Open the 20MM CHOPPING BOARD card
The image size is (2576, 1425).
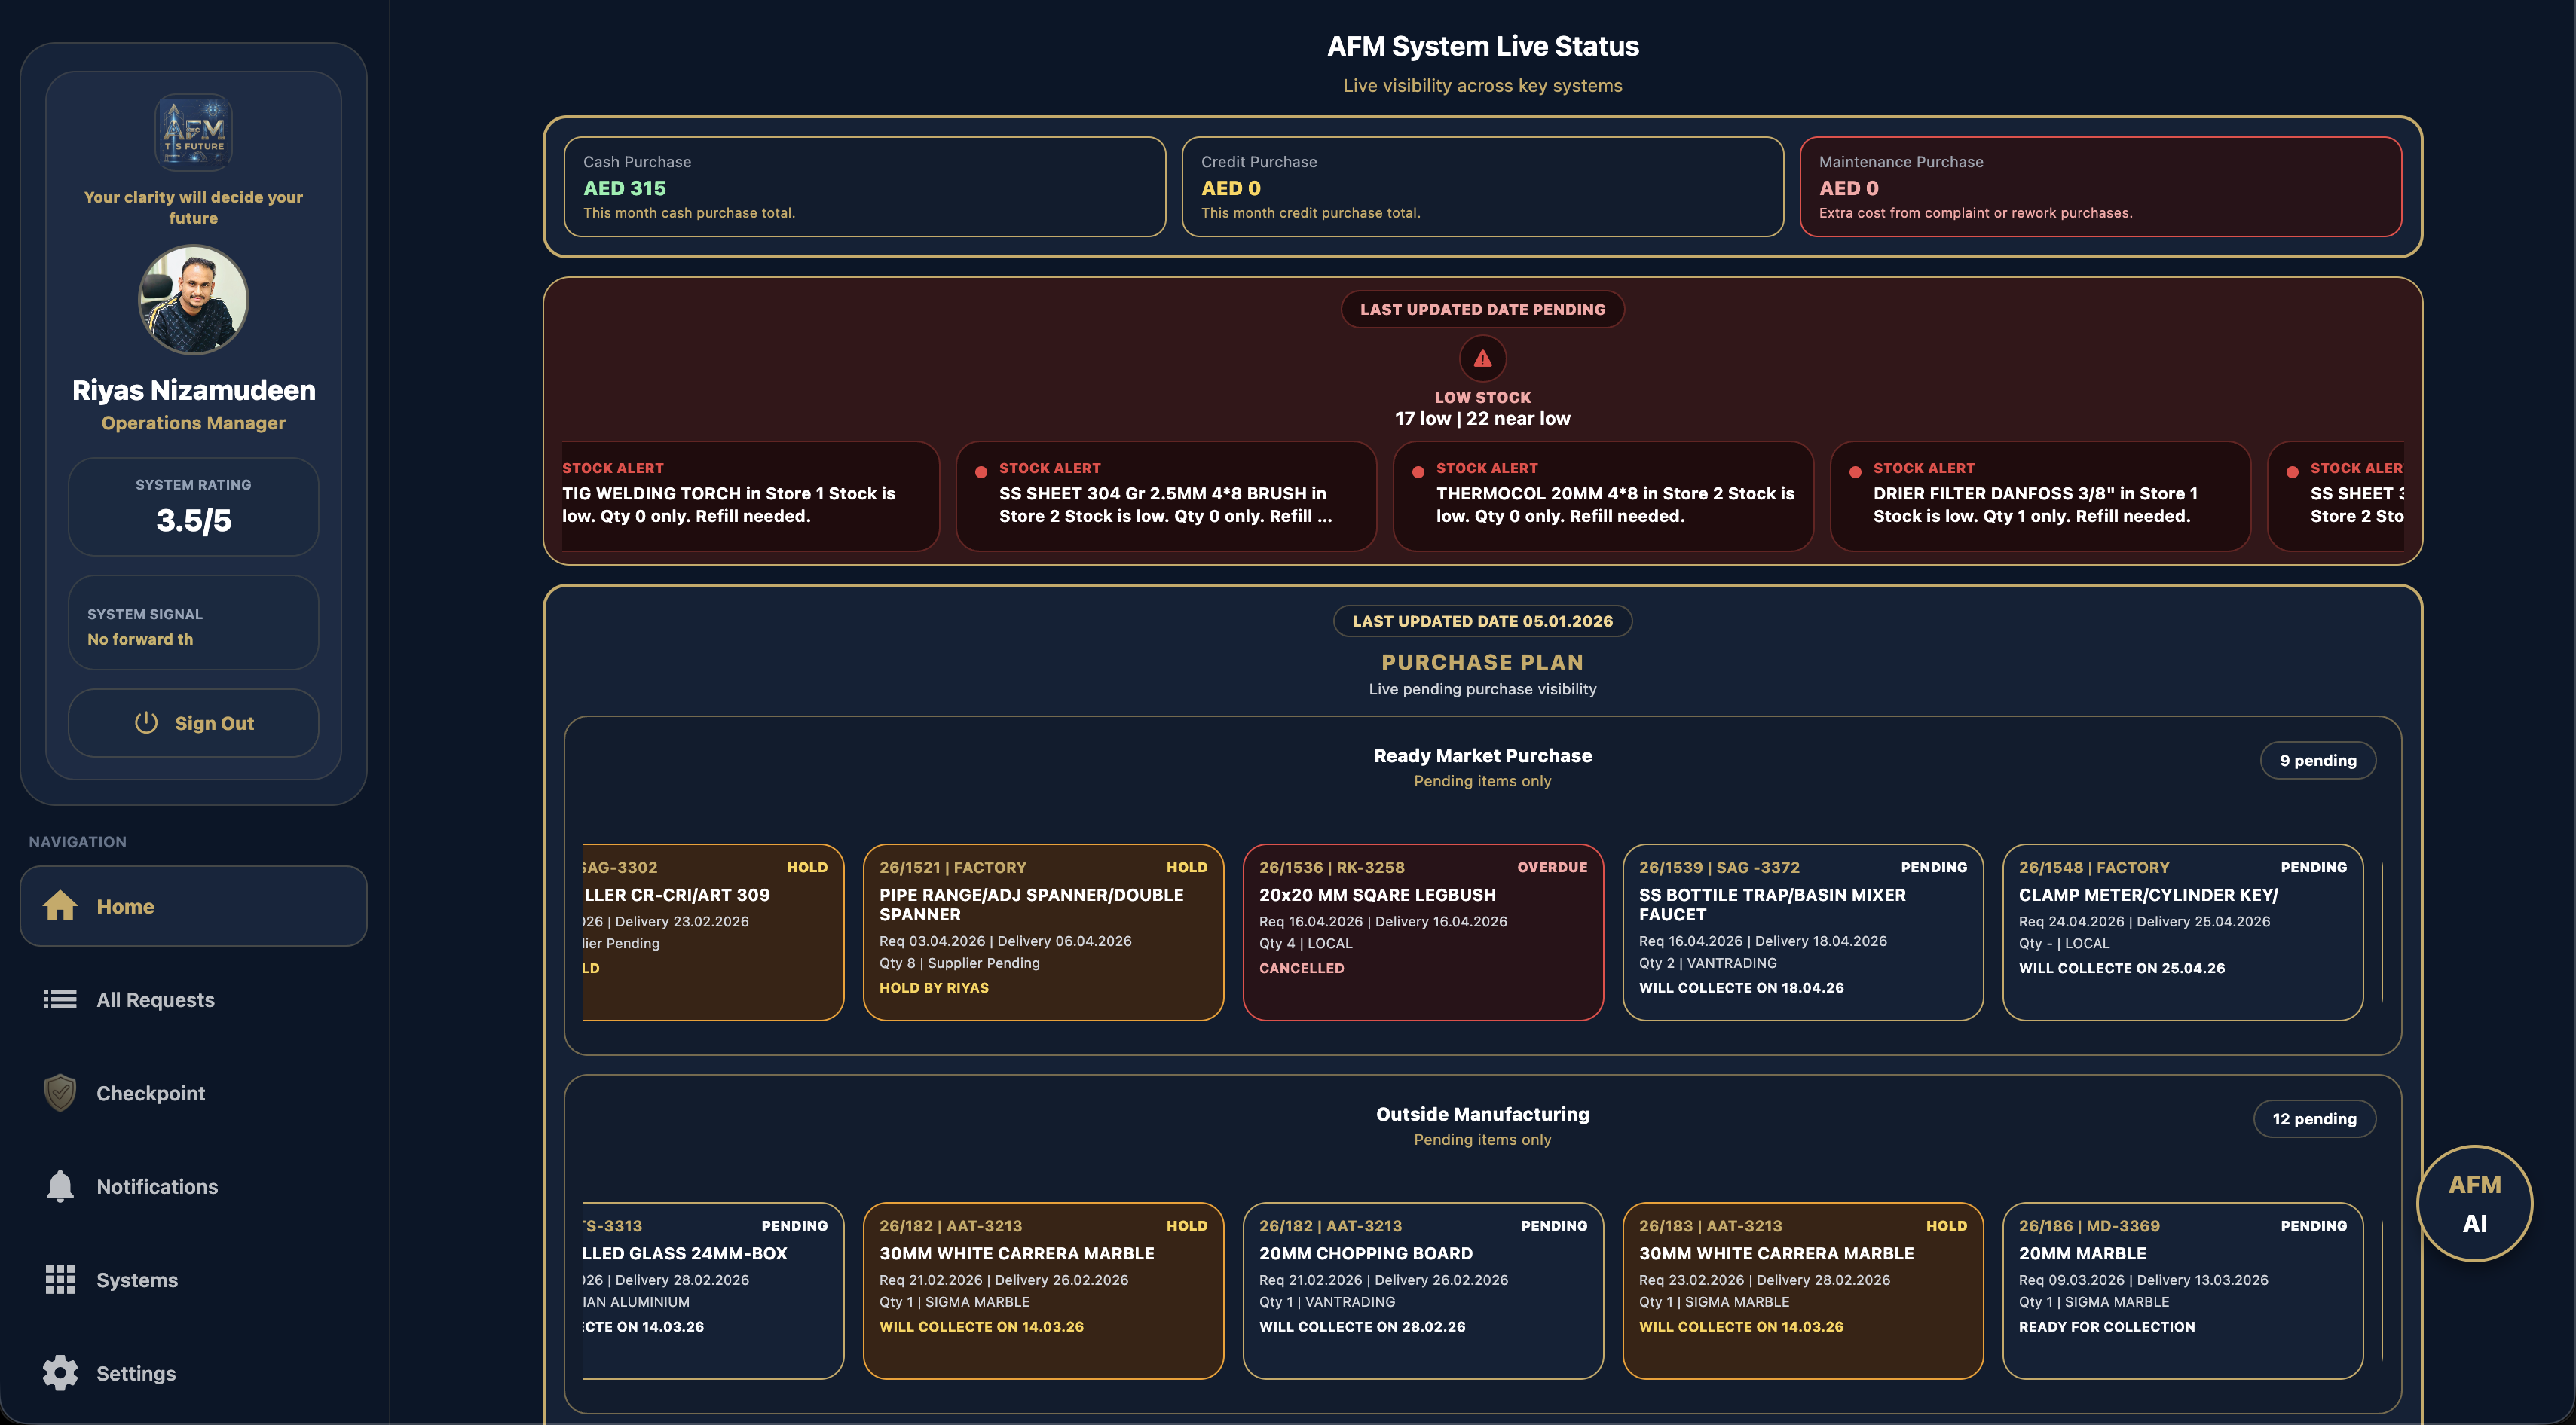click(x=1422, y=1290)
